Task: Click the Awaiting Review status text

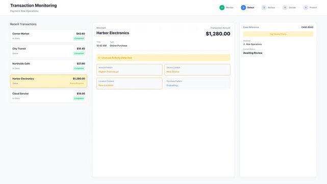Action: coord(253,53)
